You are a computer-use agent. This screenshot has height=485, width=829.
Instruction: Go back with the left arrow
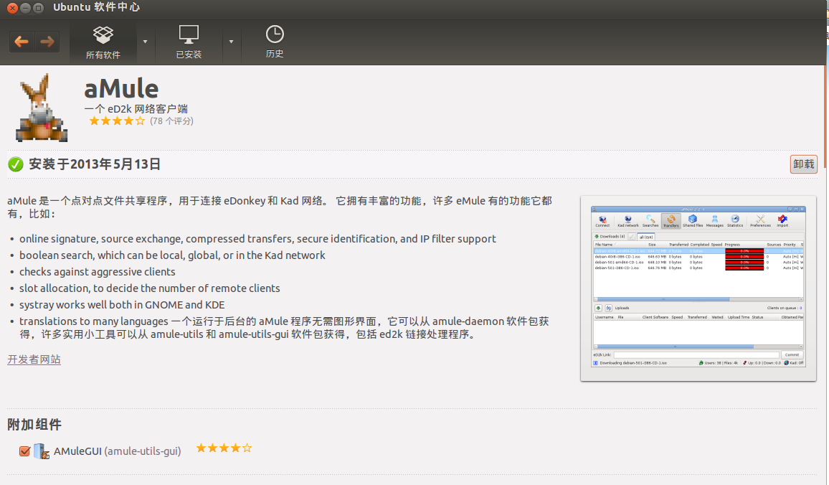point(22,42)
